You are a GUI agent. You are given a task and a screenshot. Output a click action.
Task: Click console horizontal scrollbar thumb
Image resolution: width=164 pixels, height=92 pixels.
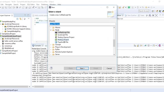click(39, 87)
